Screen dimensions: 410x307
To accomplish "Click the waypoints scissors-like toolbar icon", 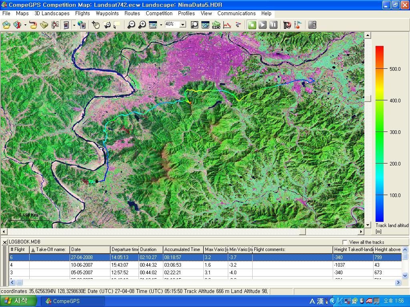I will (x=55, y=25).
